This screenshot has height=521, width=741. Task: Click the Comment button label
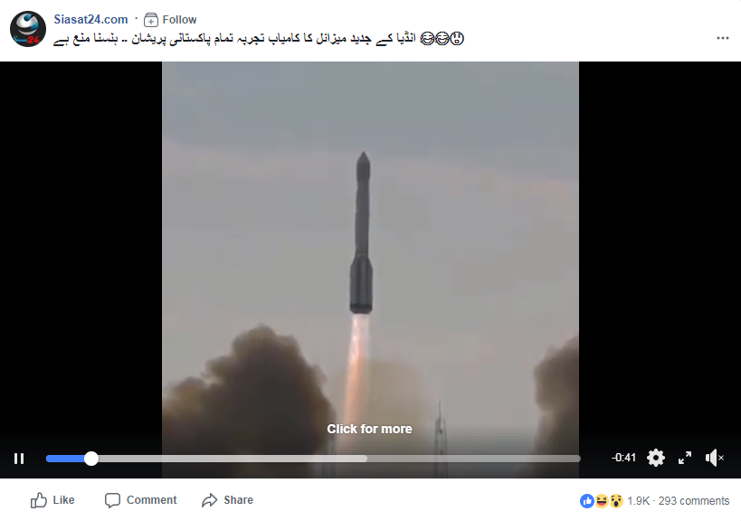click(x=151, y=500)
